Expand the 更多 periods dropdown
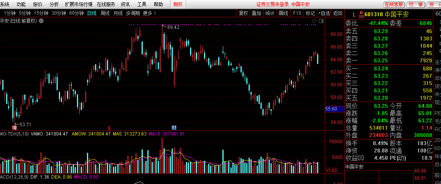 149,13
